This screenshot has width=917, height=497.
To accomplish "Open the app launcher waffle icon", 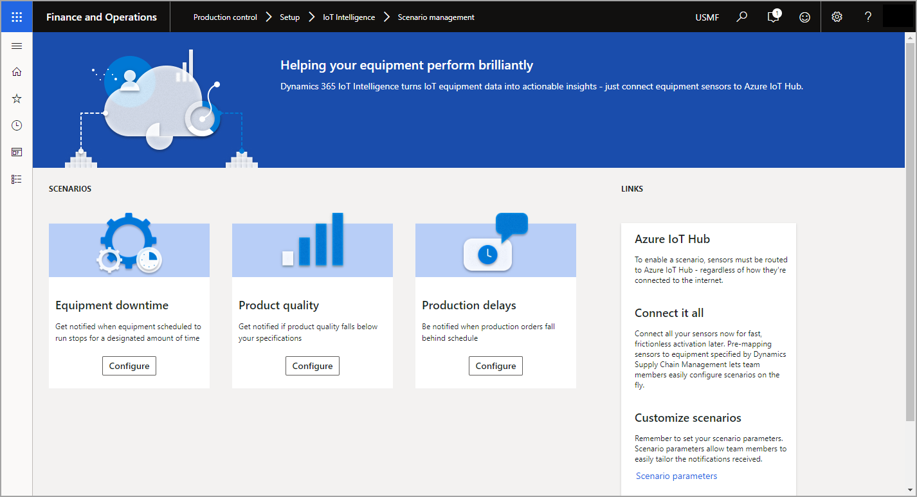I will click(17, 17).
